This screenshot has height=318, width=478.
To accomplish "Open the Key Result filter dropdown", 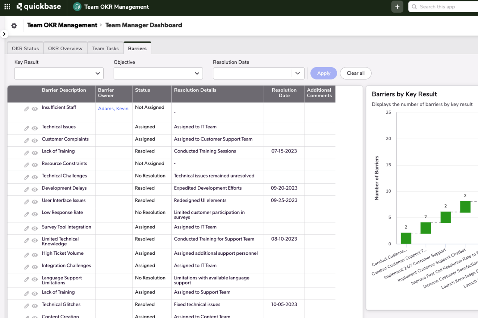I will pos(59,73).
